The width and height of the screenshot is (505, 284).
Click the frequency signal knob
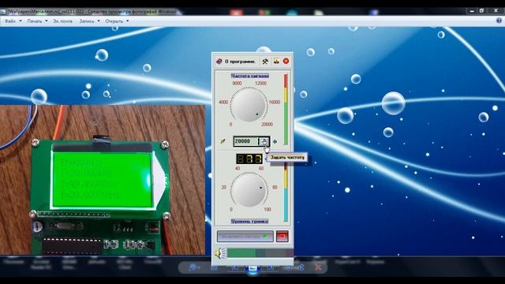pos(249,105)
